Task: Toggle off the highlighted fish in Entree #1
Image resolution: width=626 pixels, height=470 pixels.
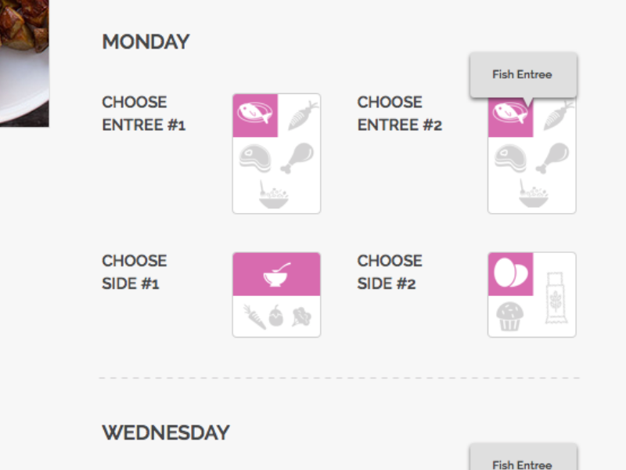Action: (256, 114)
